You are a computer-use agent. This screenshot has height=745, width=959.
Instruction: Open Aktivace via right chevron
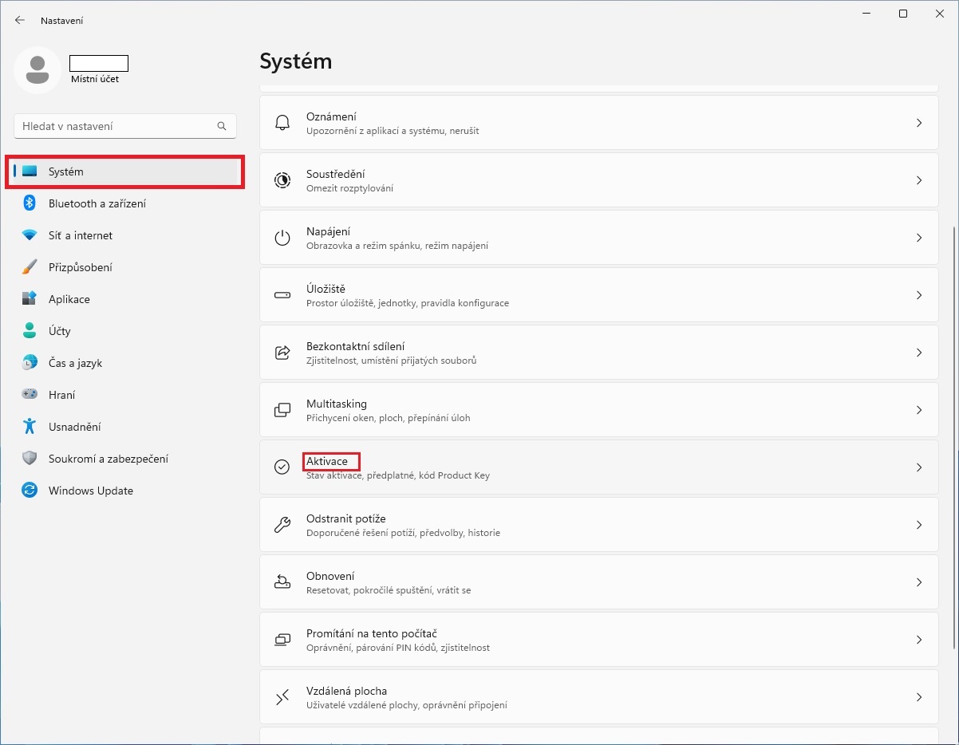[x=919, y=467]
